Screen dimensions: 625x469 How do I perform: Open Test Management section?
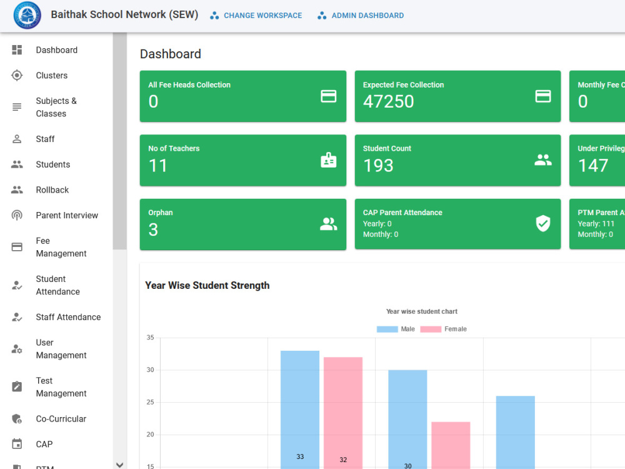point(57,387)
